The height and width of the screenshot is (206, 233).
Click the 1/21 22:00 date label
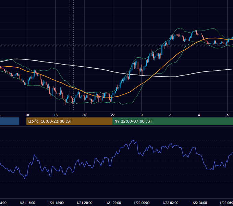click(x=113, y=203)
